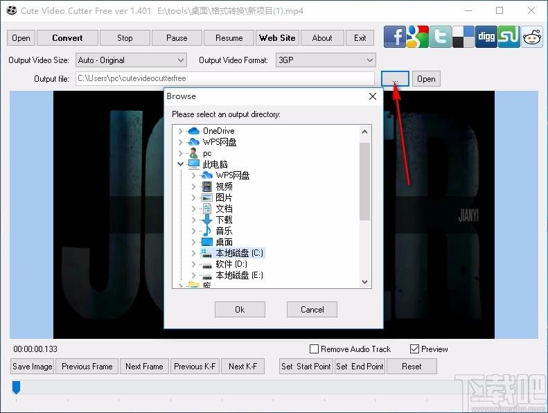This screenshot has height=413, width=548.
Task: Click the 桌面 desktop icon
Action: click(207, 242)
